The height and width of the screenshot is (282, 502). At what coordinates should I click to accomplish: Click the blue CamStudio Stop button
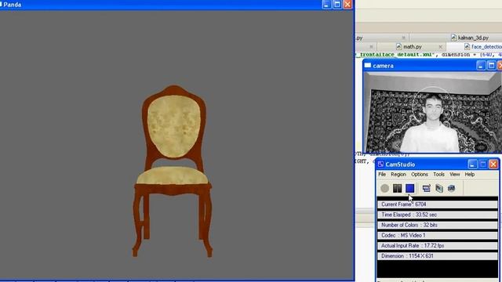[409, 188]
